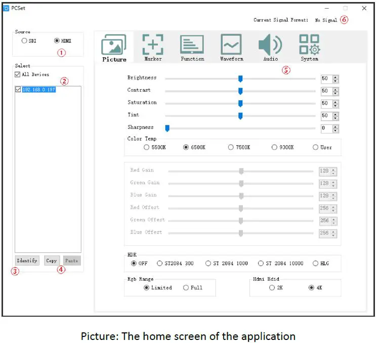The width and height of the screenshot is (379, 343).
Task: Open the Function panel icon
Action: point(192,46)
